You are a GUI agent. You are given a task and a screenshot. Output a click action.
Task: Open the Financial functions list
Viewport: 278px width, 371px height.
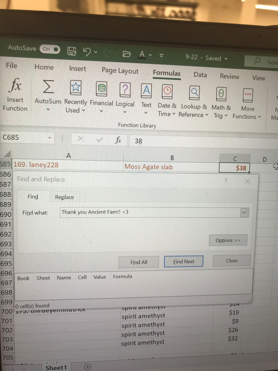pos(101,98)
